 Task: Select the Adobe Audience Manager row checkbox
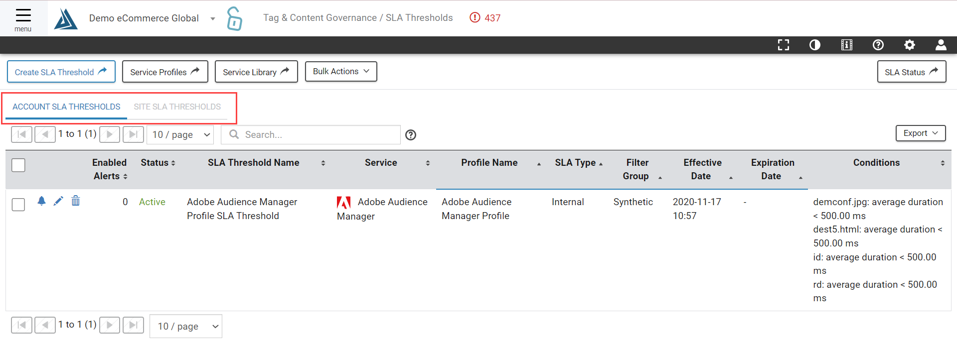[18, 205]
